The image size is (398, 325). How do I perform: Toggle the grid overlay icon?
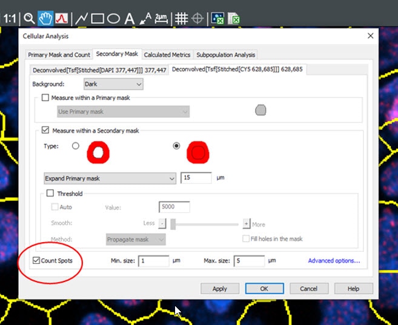click(181, 18)
